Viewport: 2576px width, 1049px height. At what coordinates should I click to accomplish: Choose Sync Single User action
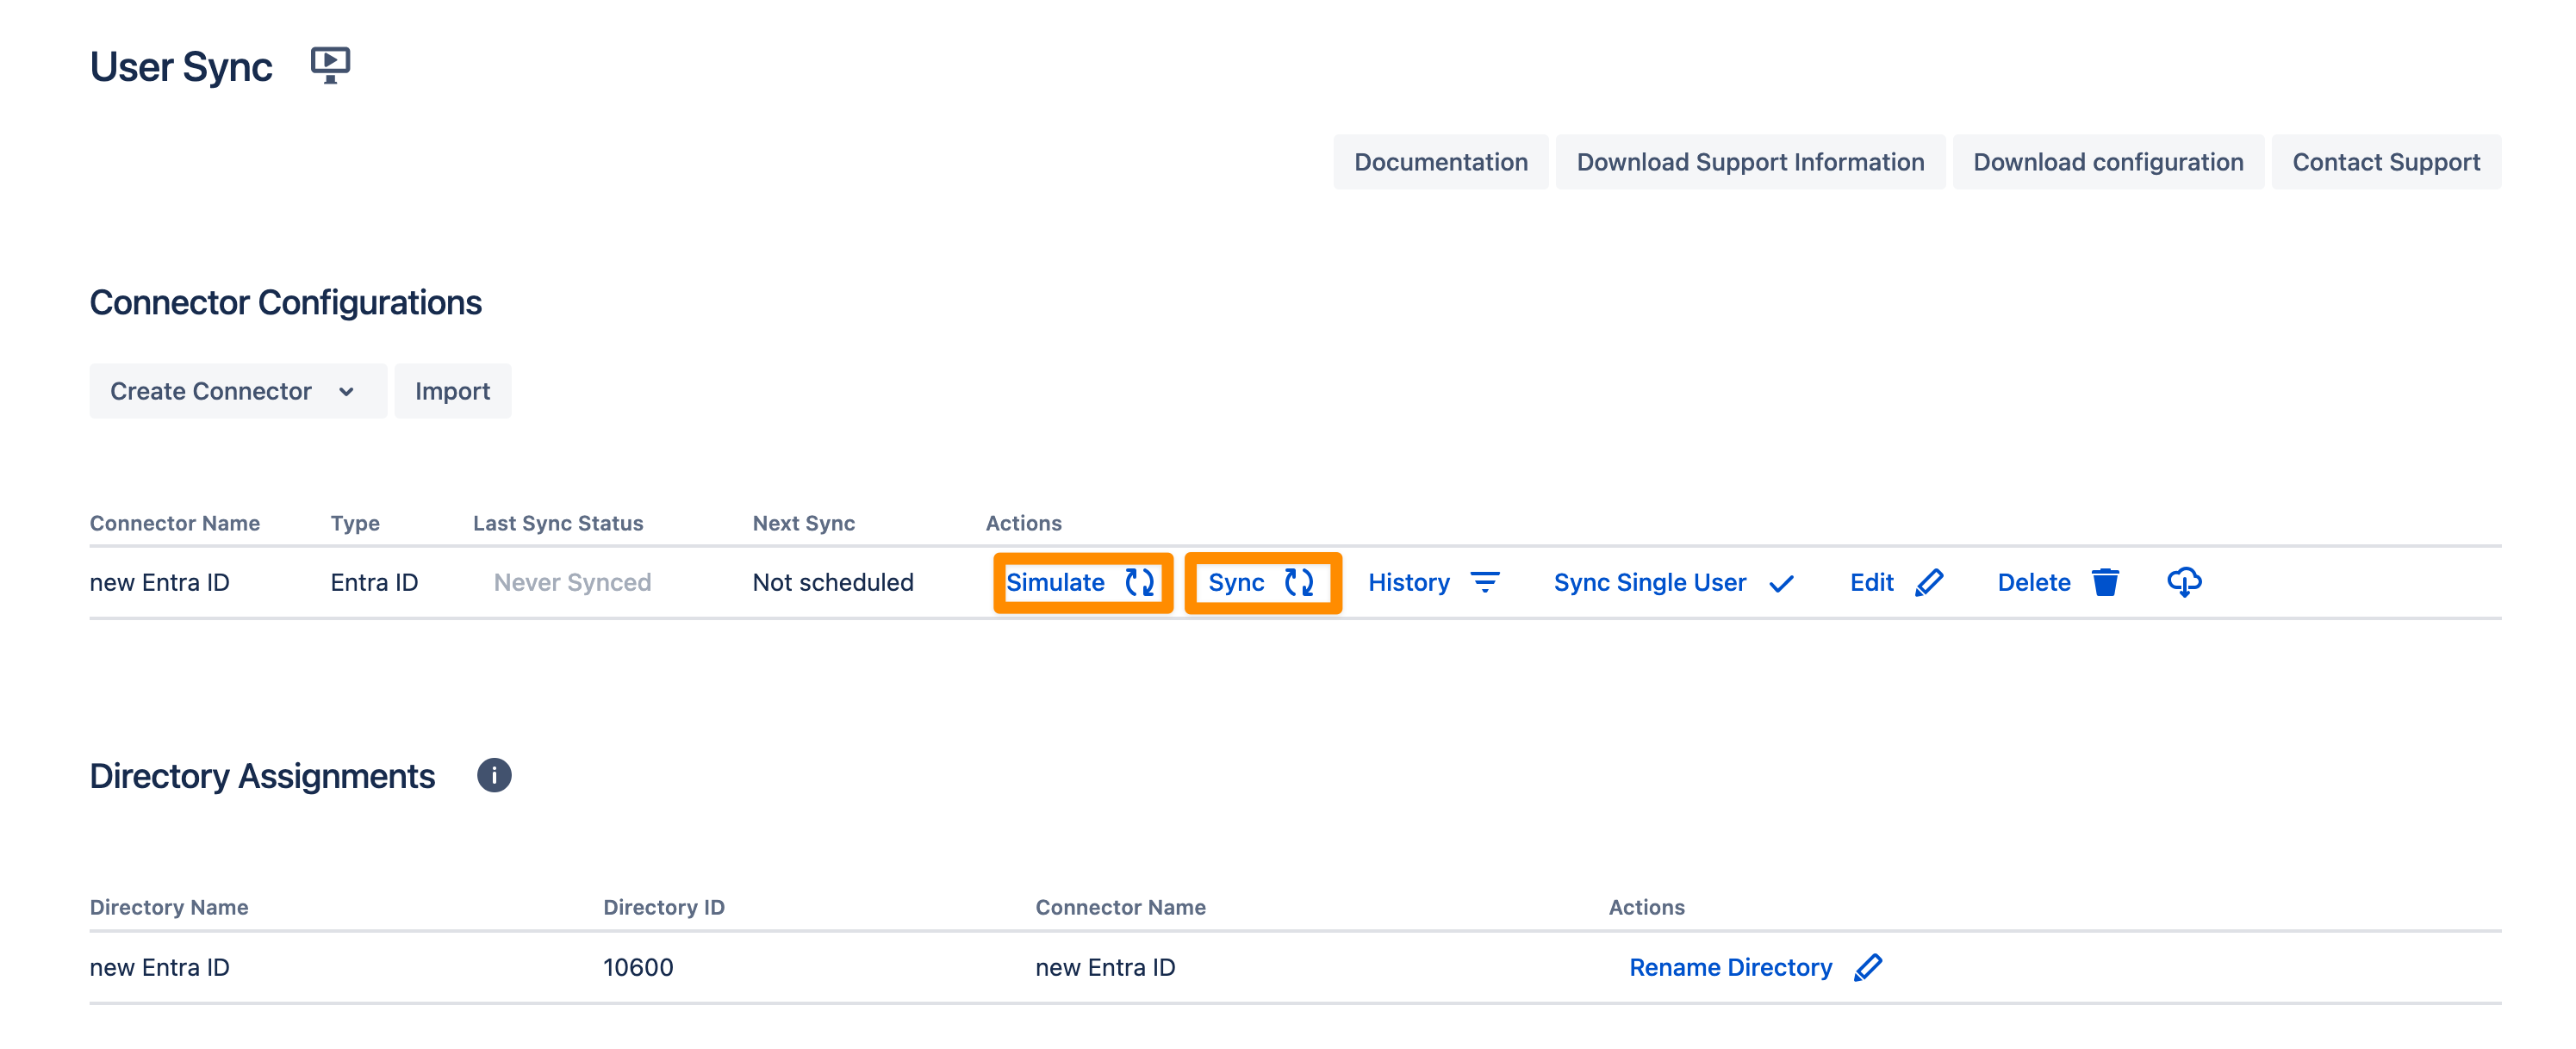1674,582
